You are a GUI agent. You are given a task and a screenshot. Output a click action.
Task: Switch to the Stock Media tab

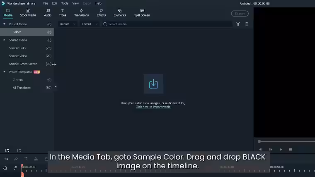pos(28,13)
